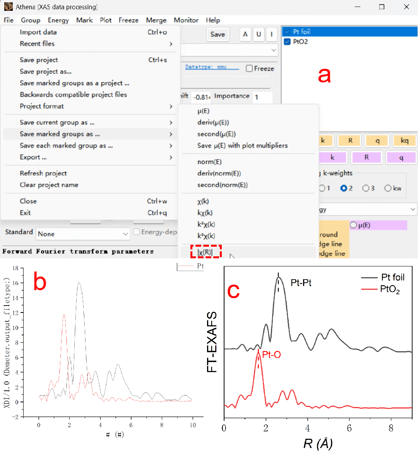Open the plot space dropdown ending in gy
This screenshot has height=455, width=418.
tap(368, 209)
